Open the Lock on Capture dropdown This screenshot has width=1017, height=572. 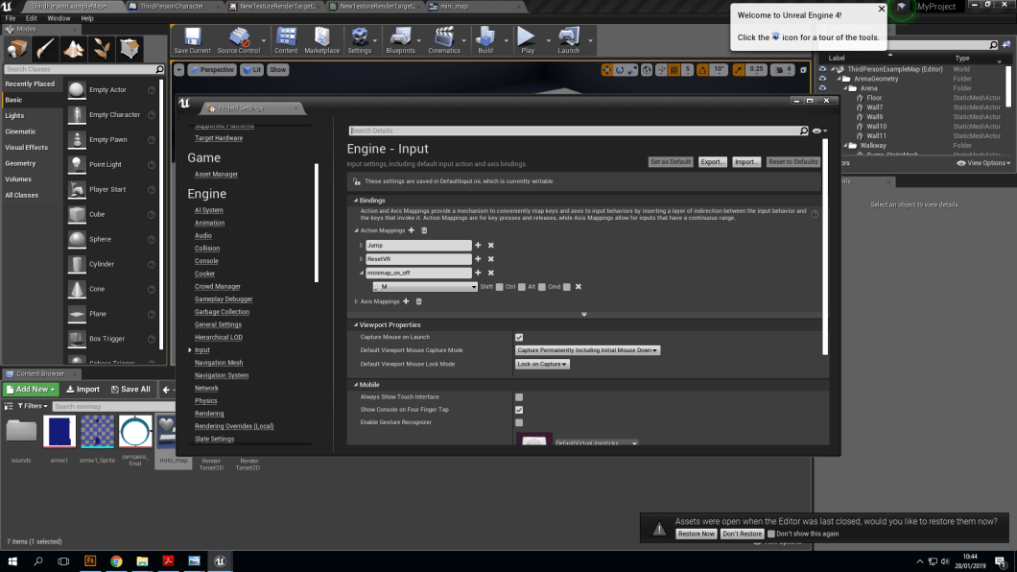542,365
